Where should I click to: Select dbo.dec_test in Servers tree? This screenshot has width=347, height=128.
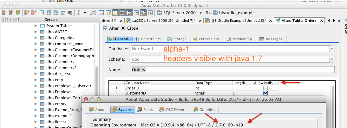58,74
